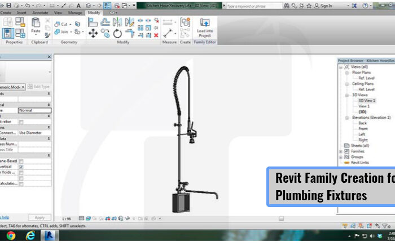Click the Create Group icon
Image resolution: width=395 pixels, height=243 pixels.
pos(185,22)
